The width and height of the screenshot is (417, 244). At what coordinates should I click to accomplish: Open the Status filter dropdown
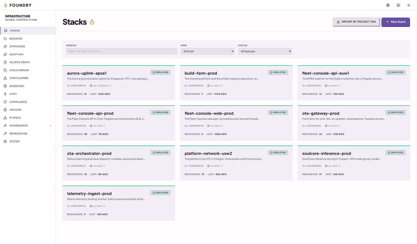coord(265,51)
